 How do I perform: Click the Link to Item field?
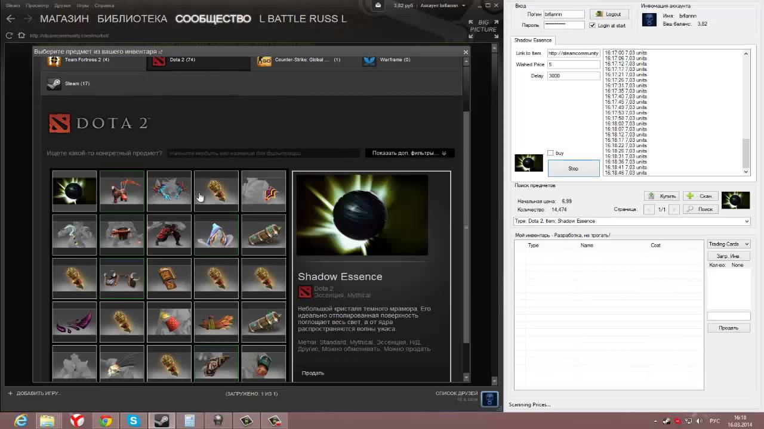tap(574, 53)
